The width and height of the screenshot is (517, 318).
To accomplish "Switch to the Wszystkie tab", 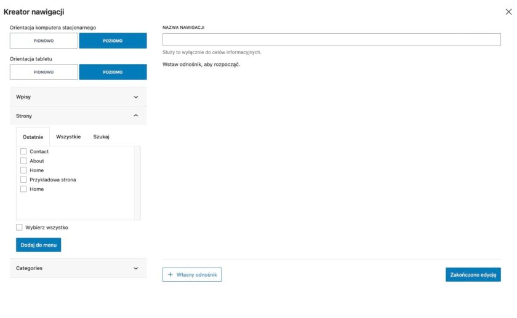I will click(68, 137).
